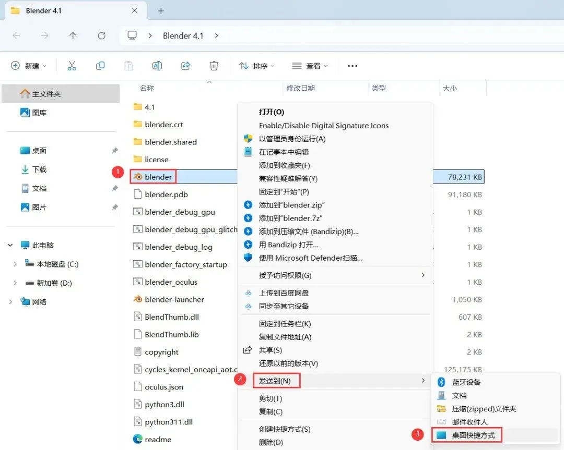This screenshot has width=564, height=450.
Task: Go up one folder level arrow
Action: coord(73,35)
